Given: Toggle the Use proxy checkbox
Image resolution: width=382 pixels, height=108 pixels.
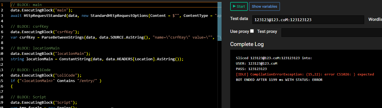Looking at the screenshot, I should tap(252, 31).
